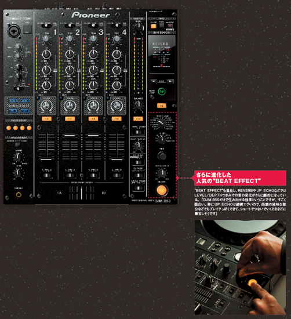Screen dimensions: 291x319
Task: Click the channel 3 COLOR knob
Action: click(93, 106)
